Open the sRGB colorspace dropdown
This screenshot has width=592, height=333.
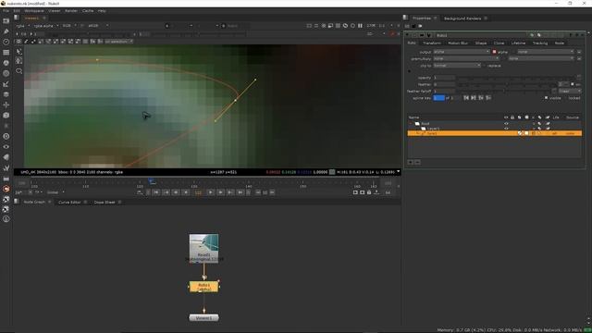tap(98, 26)
